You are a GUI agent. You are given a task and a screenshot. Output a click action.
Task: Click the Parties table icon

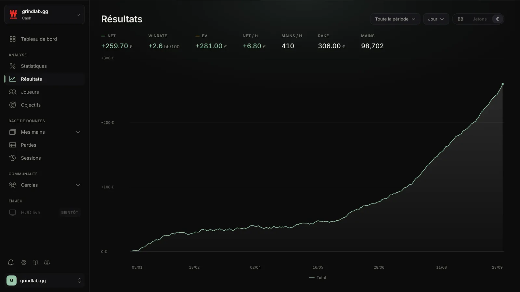[13, 145]
